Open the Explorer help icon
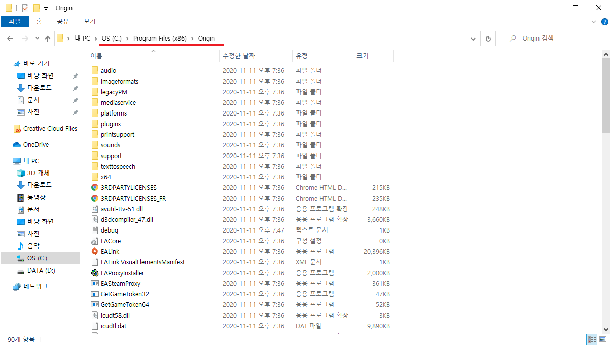611x346 pixels. click(x=604, y=22)
